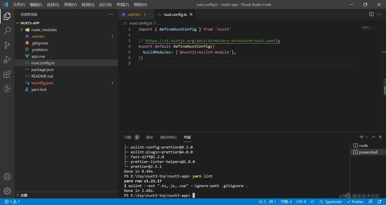
Task: Maximize the terminal panel with the up chevron
Action: click(x=373, y=137)
